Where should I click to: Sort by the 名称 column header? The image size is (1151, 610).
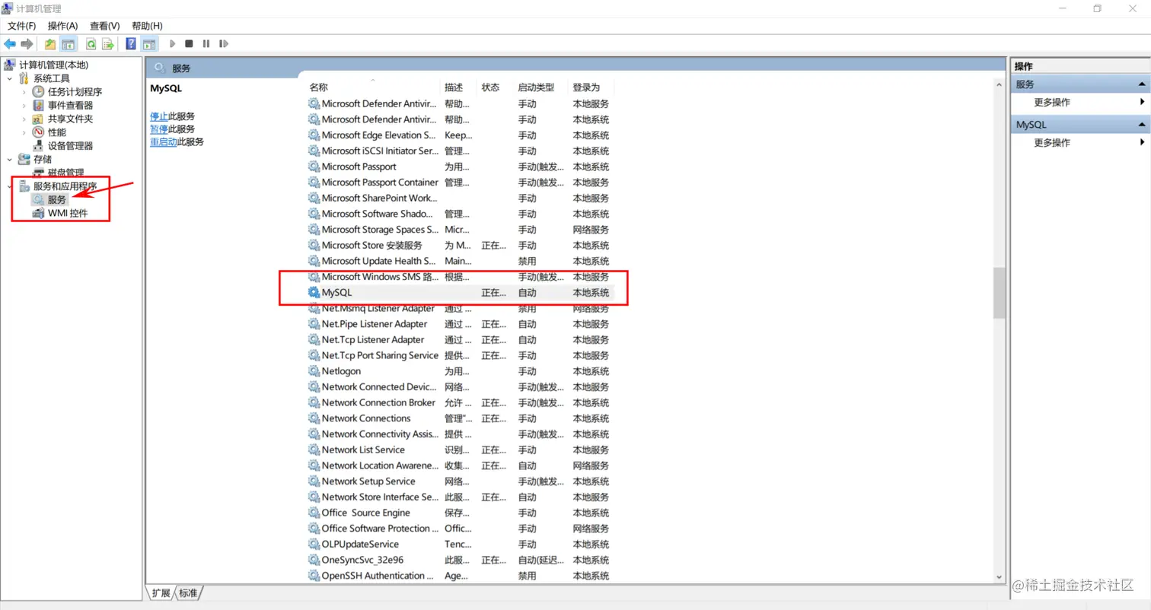click(x=373, y=87)
